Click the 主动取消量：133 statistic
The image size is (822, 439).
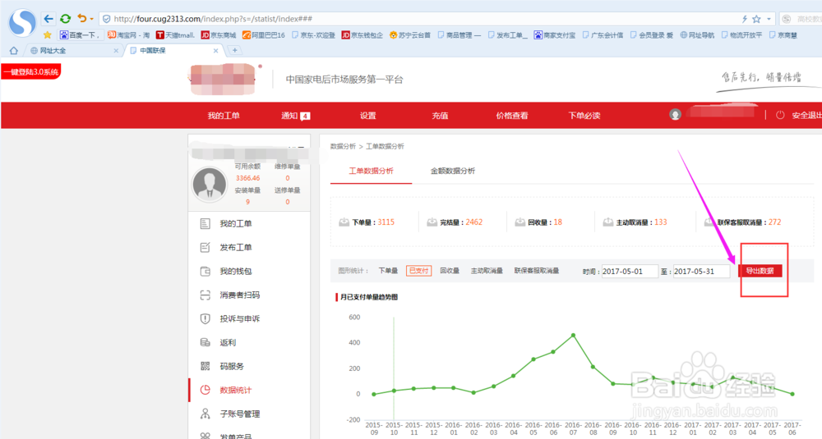pos(635,222)
